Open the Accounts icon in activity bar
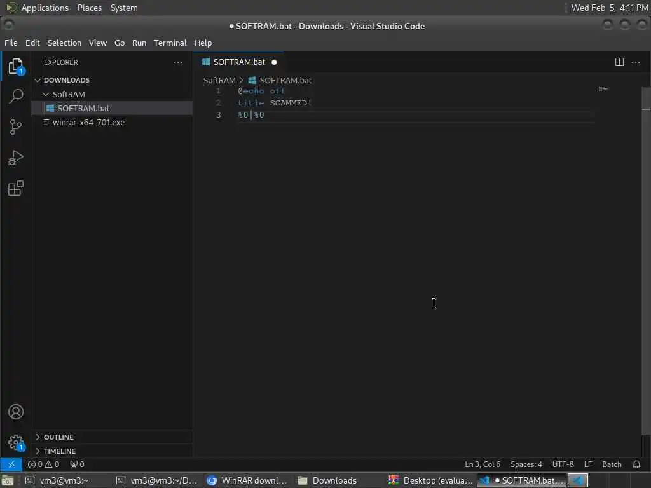 pyautogui.click(x=15, y=412)
